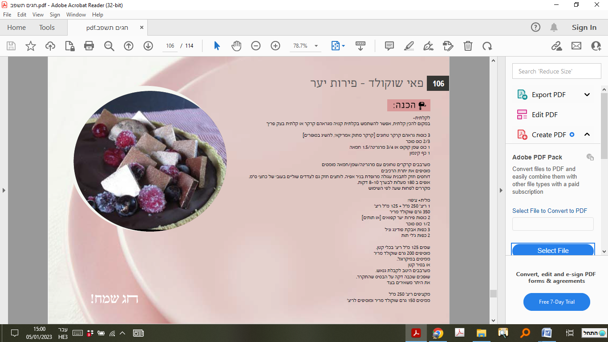Open the Task View taskbar icon
Viewport: 608px width, 342px height.
coord(570,333)
